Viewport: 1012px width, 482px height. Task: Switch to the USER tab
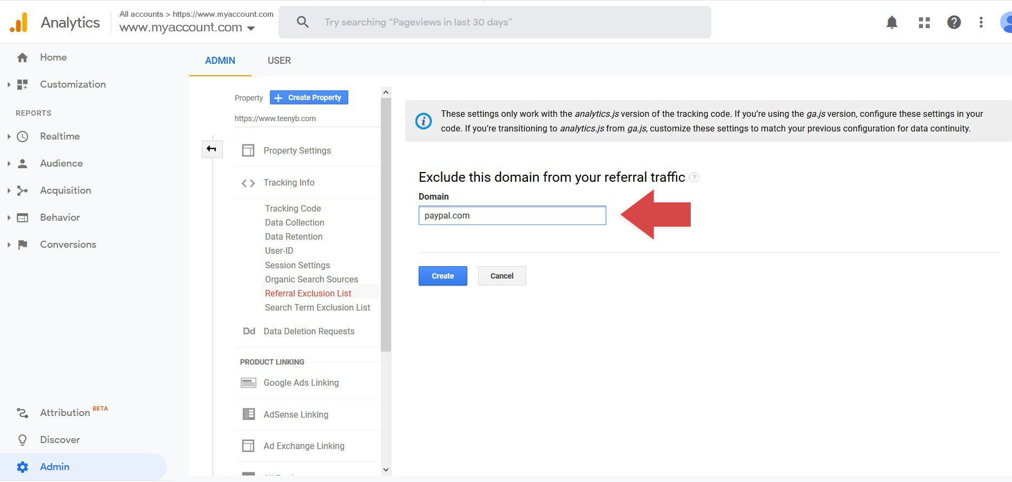(279, 61)
